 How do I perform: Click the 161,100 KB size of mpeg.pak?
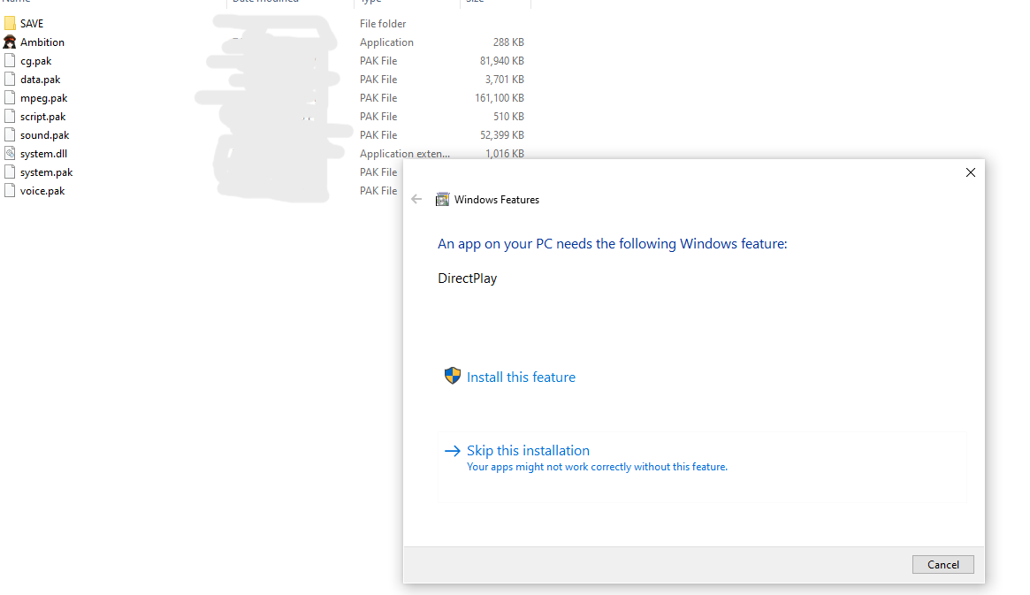click(500, 98)
